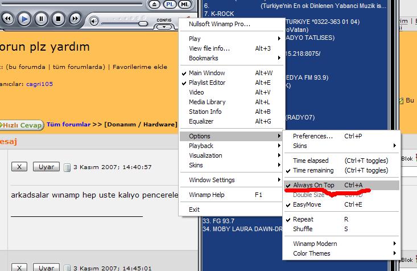The image size is (417, 271).
Task: Toggle the PL playlist button
Action: pyautogui.click(x=170, y=4)
